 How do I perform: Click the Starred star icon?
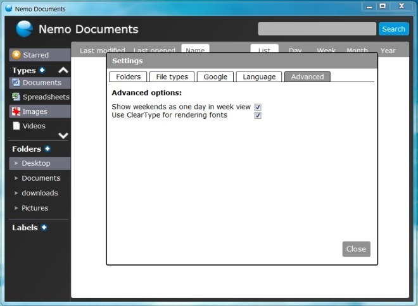(x=16, y=54)
